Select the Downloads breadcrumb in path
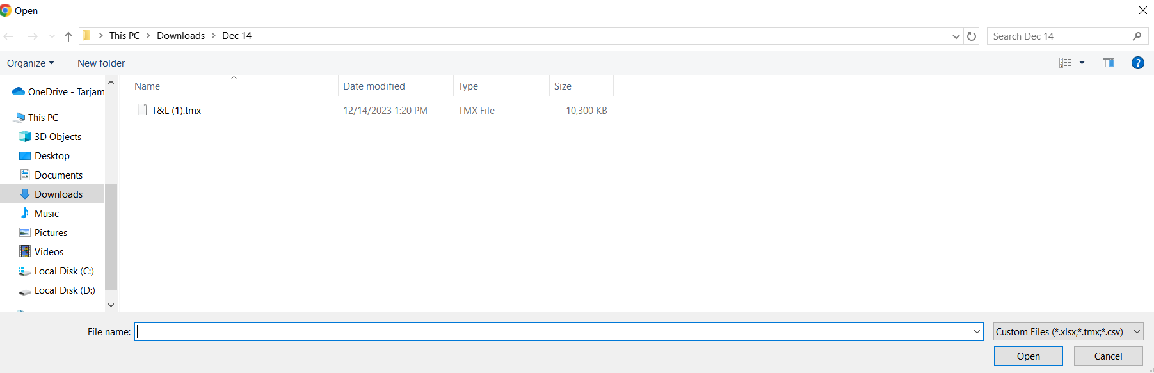 point(180,36)
